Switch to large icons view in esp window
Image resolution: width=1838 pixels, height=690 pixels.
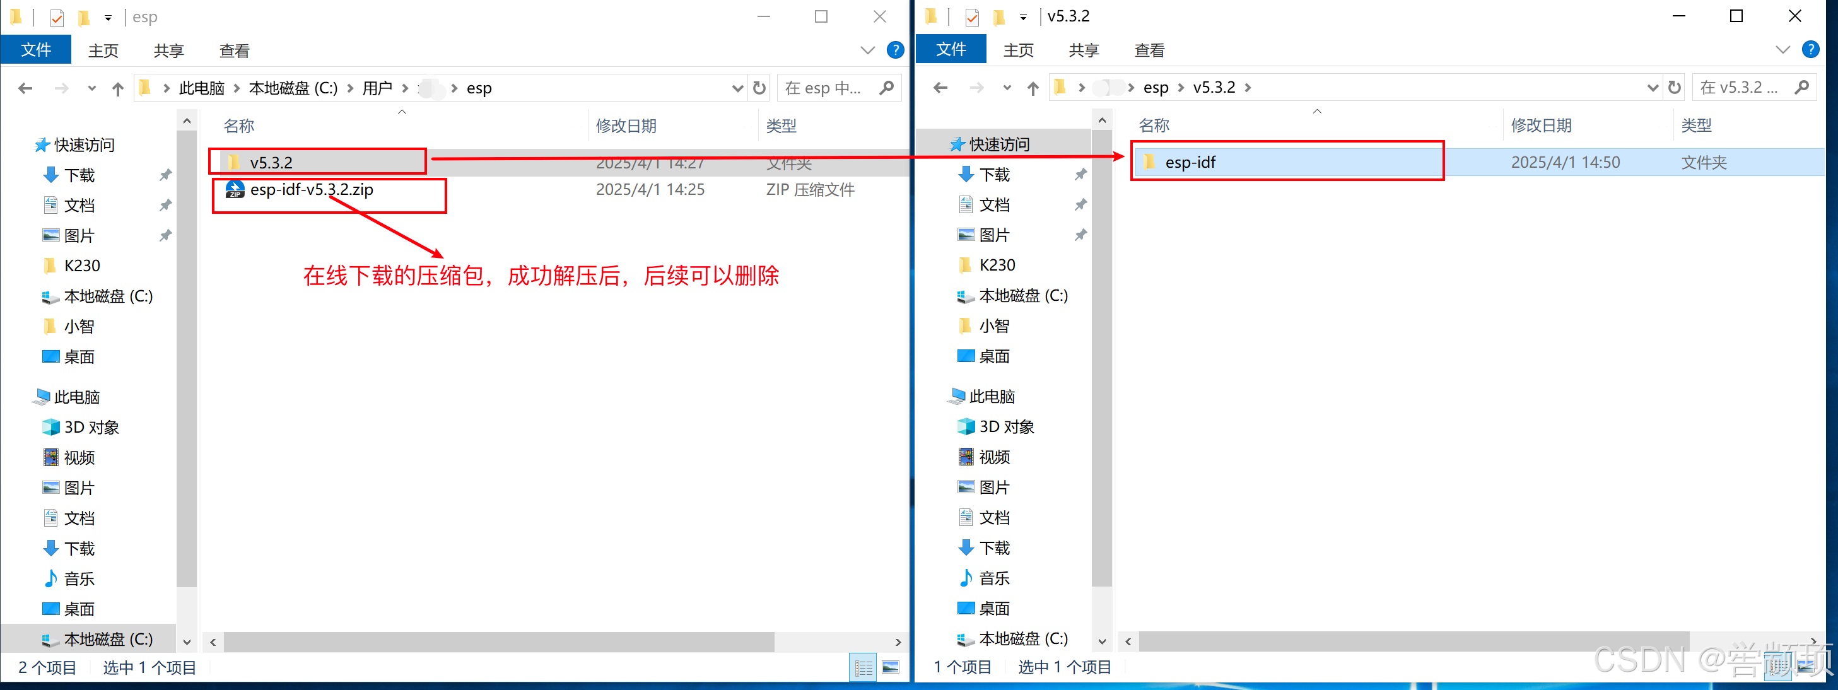coord(891,667)
